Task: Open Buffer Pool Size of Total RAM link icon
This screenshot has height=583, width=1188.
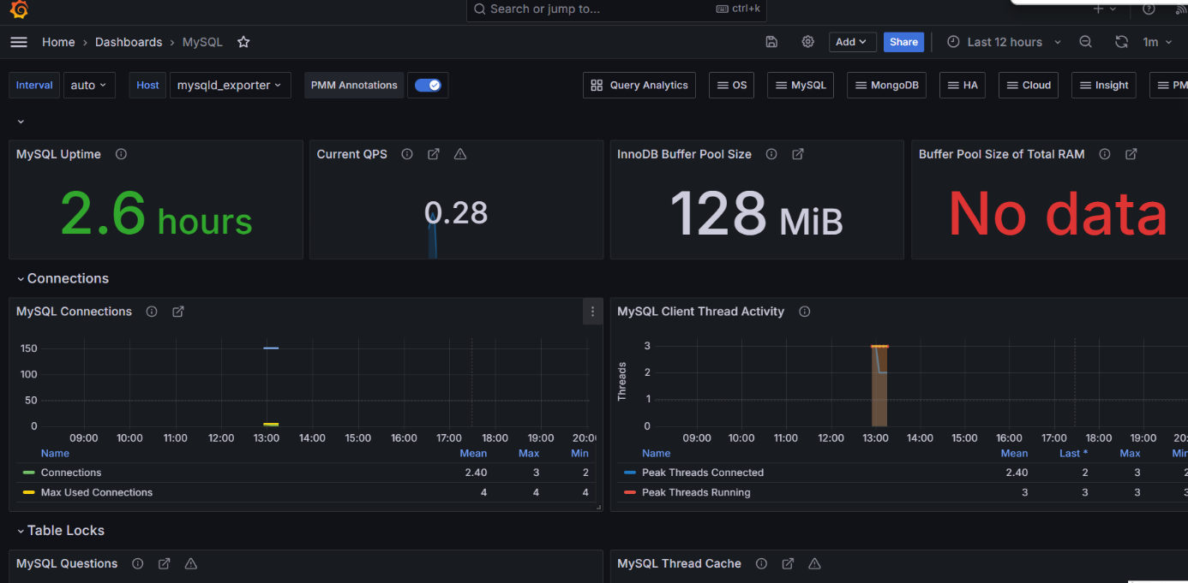Action: 1131,154
